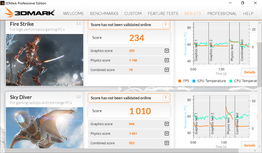The width and height of the screenshot is (262, 153).
Task: Open the Help tab
Action: click(248, 13)
